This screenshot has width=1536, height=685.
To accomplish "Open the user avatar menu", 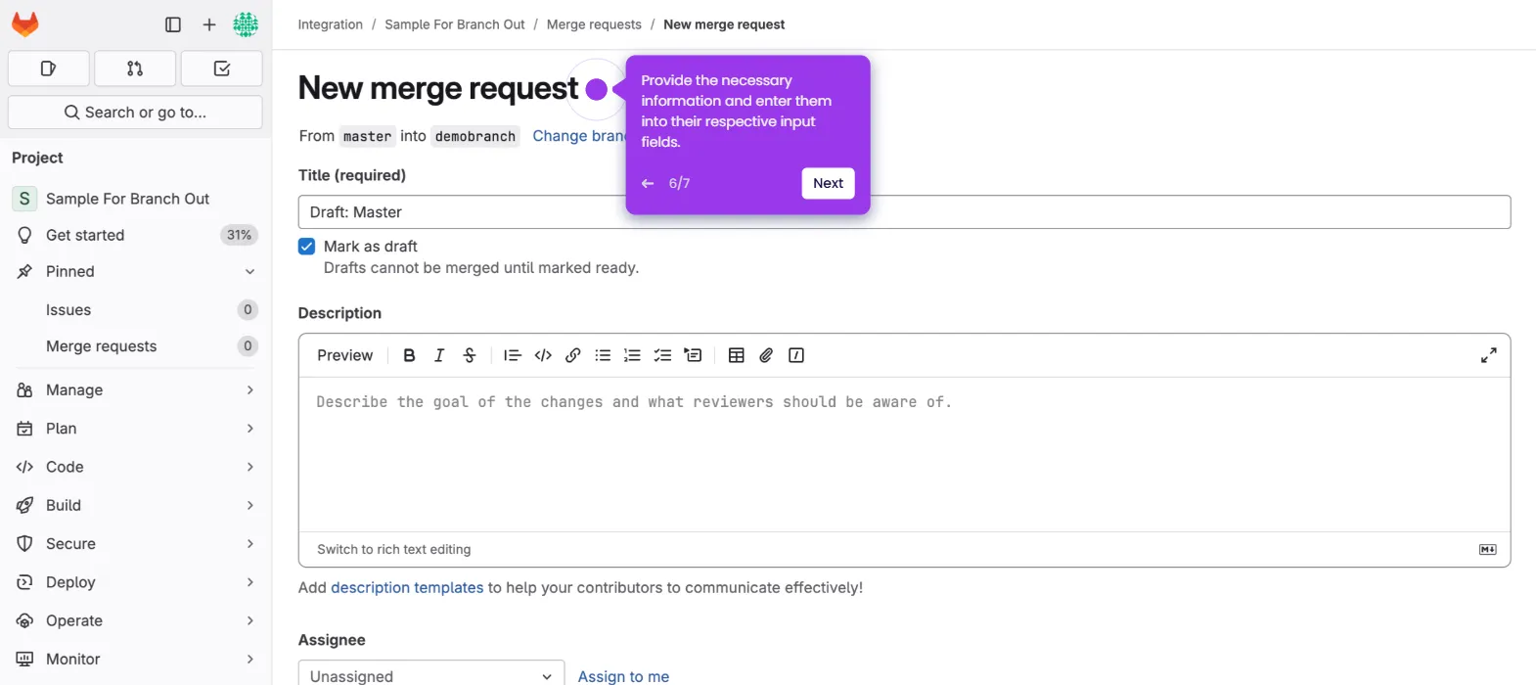I will (x=246, y=24).
